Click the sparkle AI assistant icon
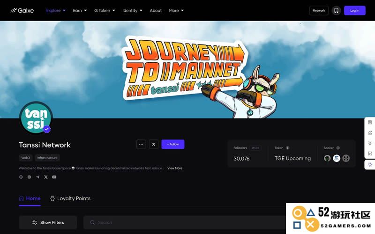 [370, 165]
